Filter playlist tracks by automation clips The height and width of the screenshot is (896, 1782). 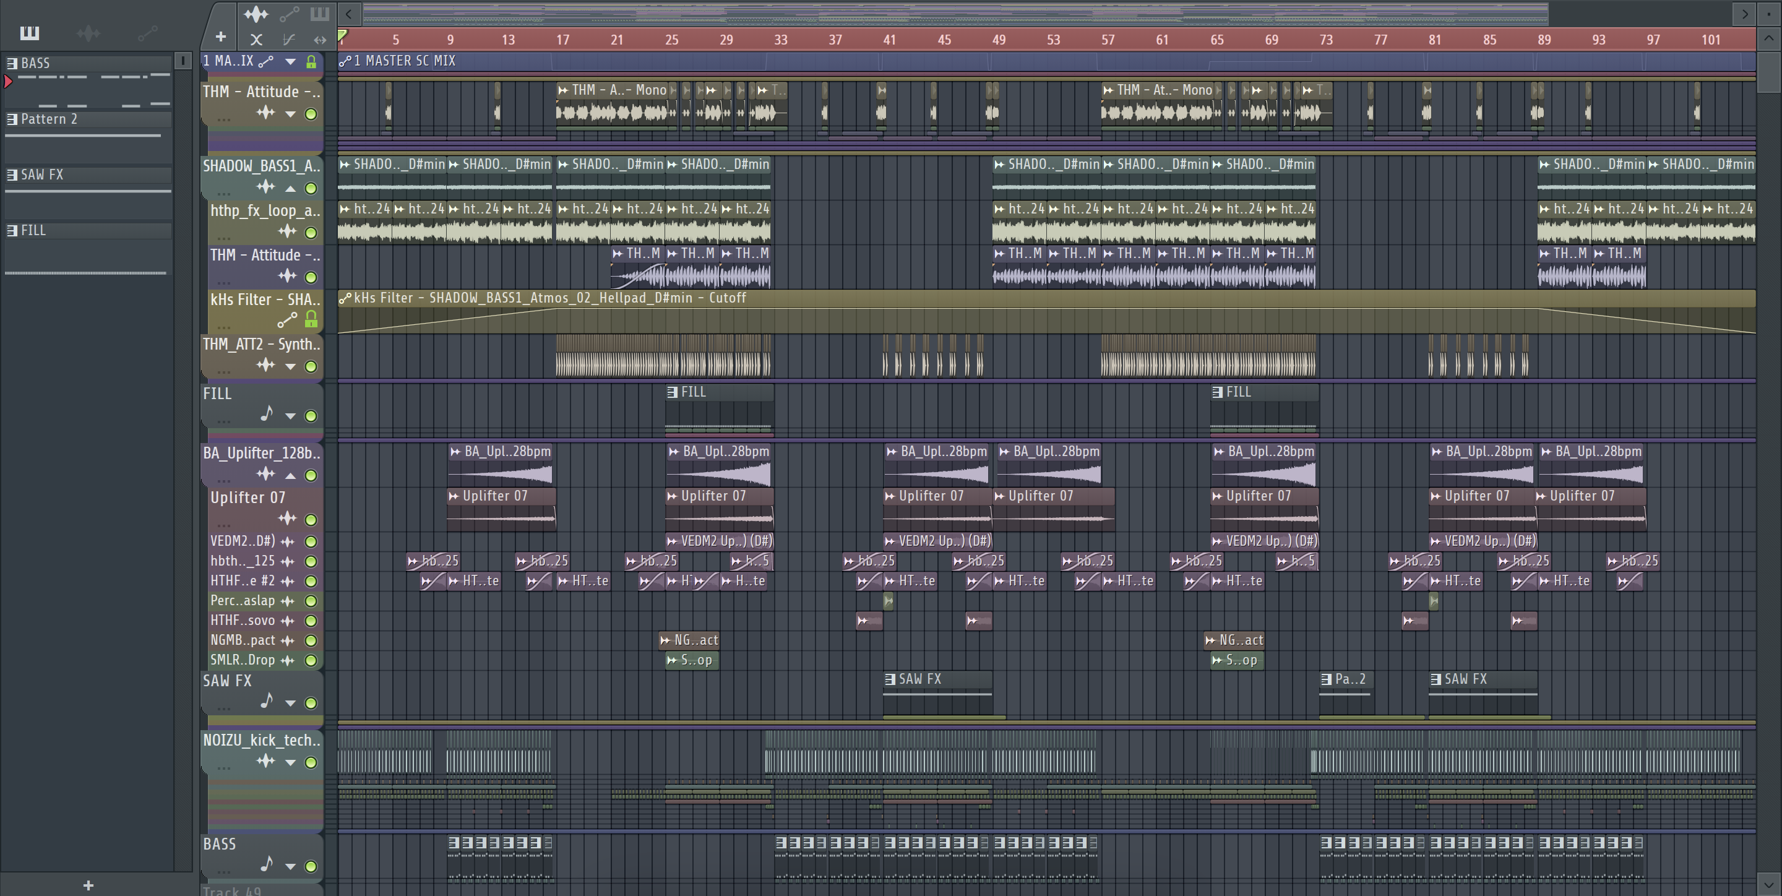pos(289,14)
